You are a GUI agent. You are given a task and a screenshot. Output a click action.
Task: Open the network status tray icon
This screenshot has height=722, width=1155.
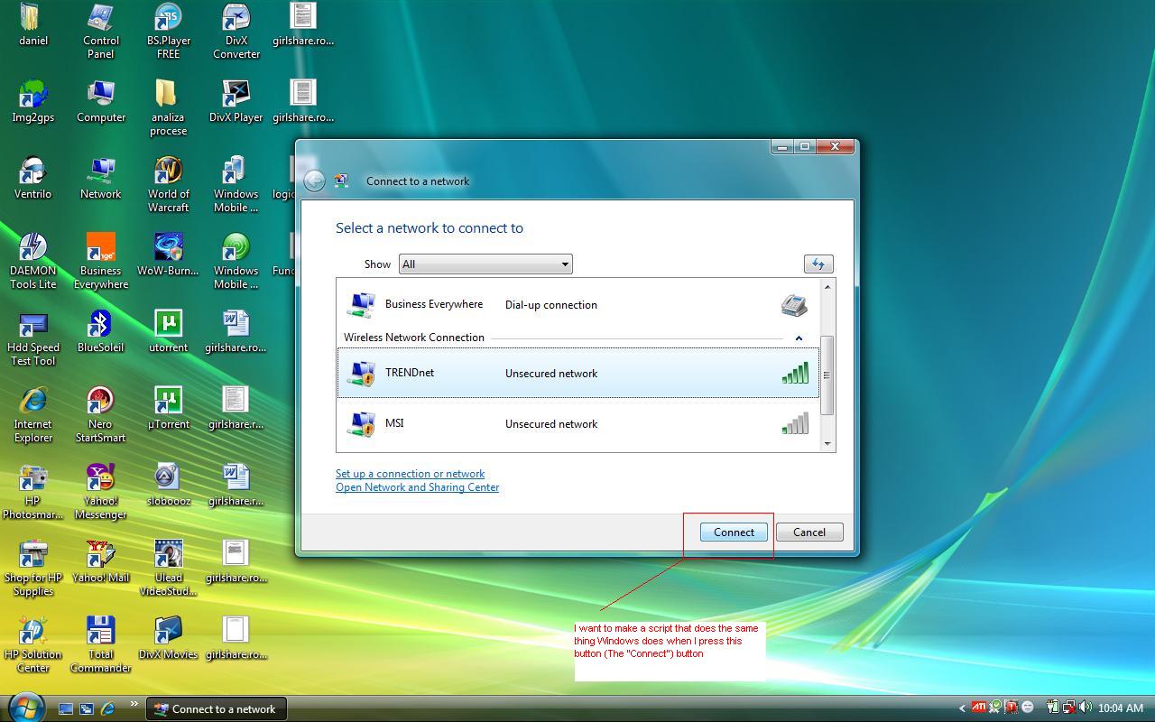[x=1068, y=708]
